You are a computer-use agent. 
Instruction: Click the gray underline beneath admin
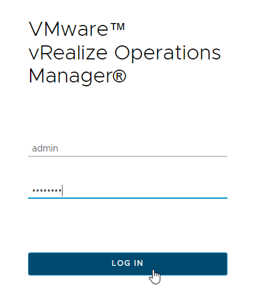point(128,156)
